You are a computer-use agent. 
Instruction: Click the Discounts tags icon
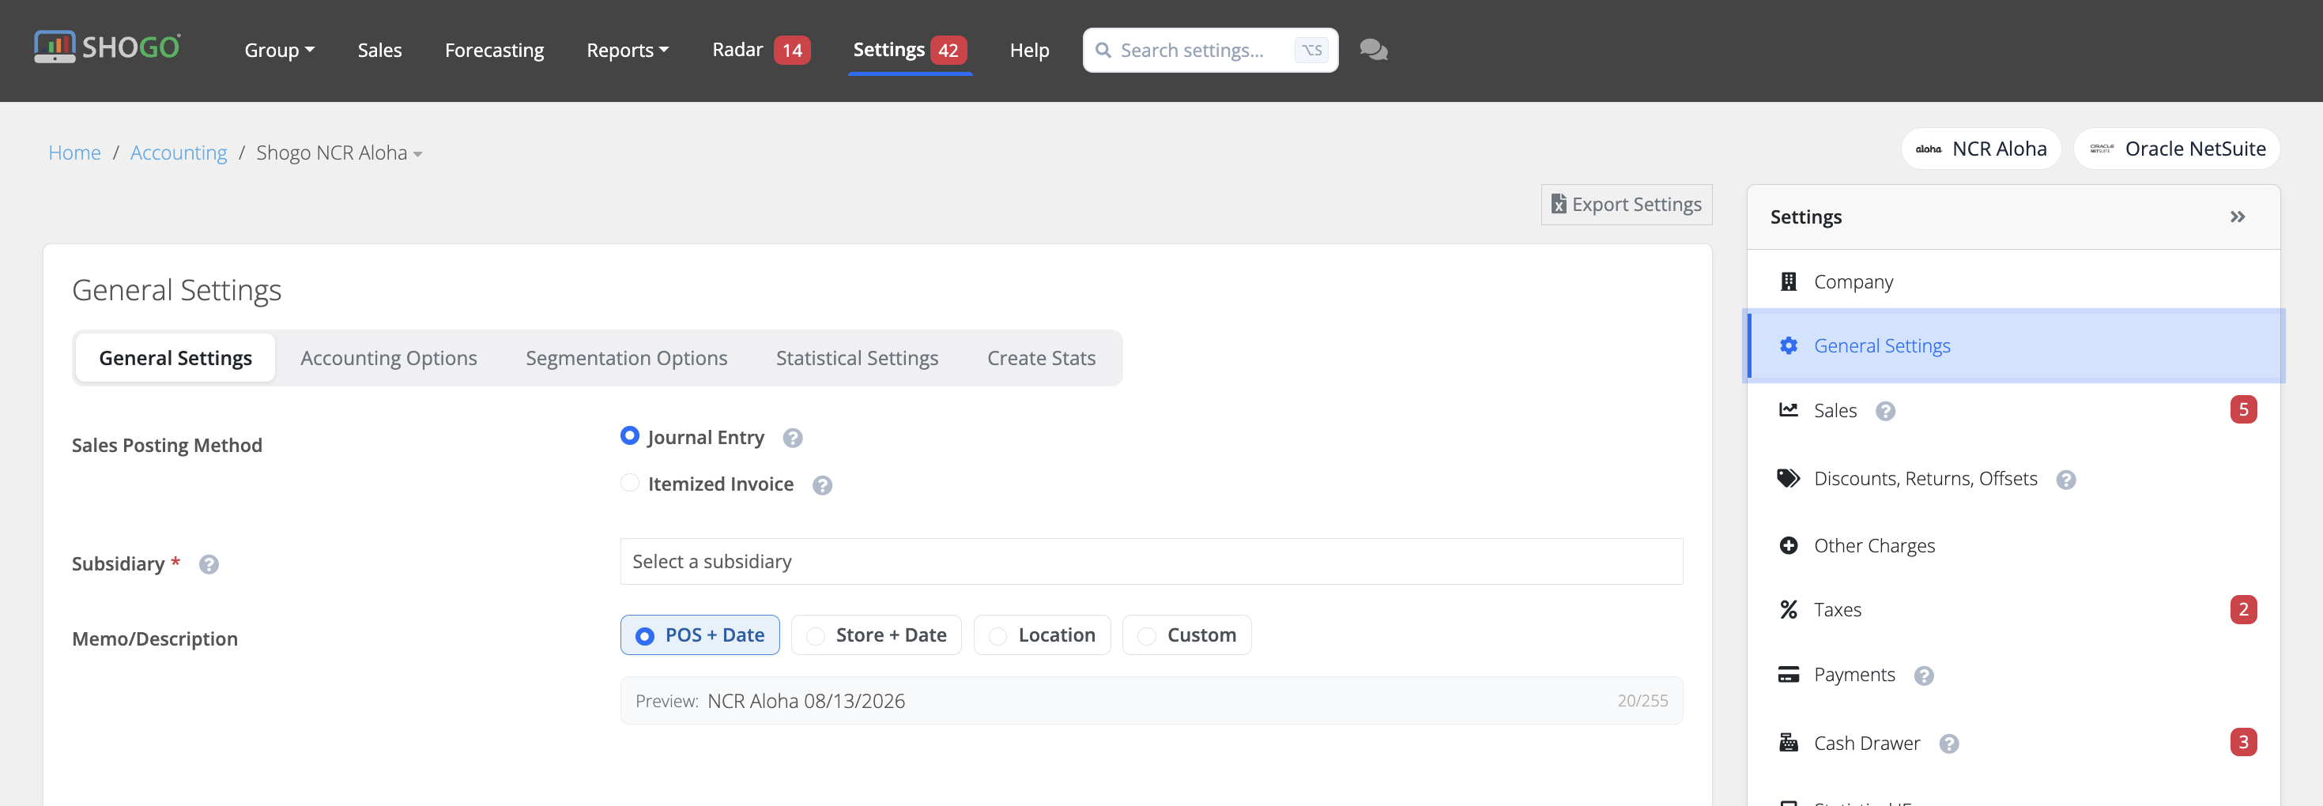tap(1788, 479)
